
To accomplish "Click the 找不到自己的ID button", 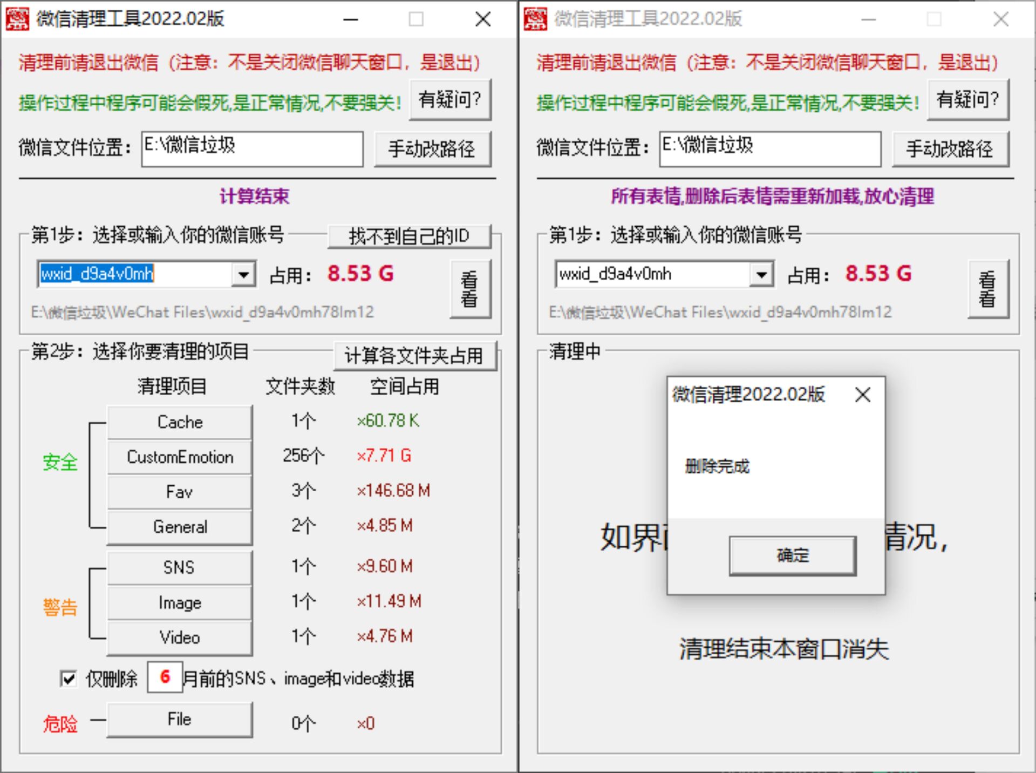I will (409, 236).
